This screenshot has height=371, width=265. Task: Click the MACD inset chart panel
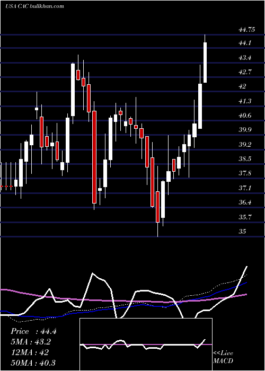tap(146, 344)
